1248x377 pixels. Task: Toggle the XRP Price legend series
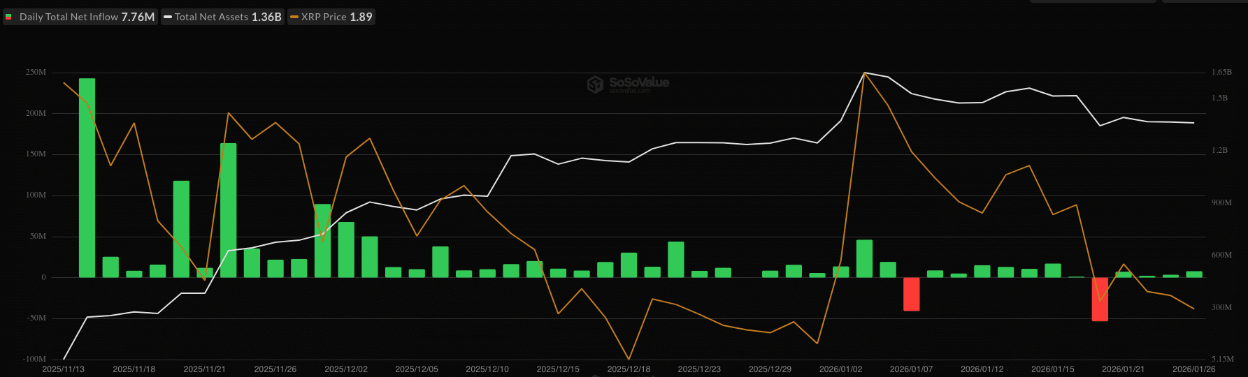pos(331,17)
